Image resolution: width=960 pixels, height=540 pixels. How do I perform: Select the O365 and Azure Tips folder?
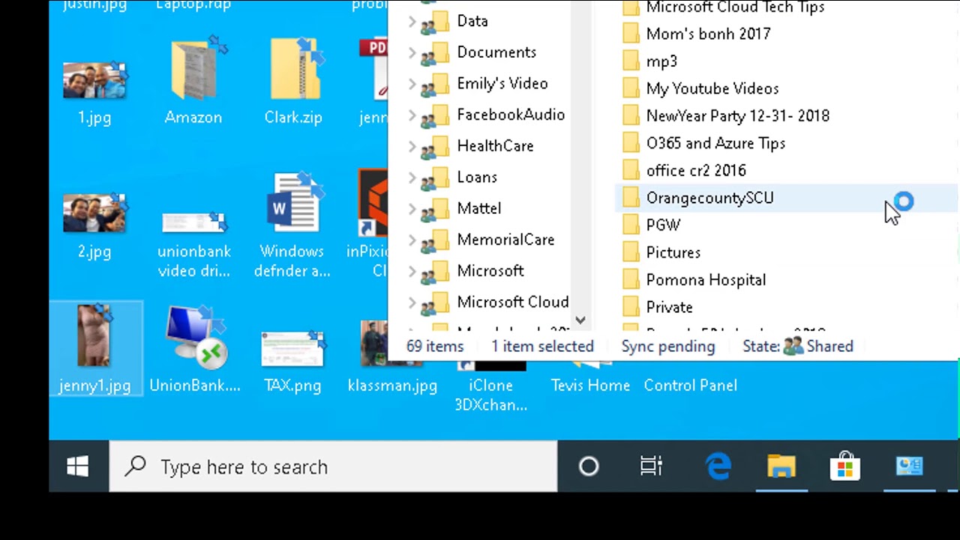click(715, 143)
